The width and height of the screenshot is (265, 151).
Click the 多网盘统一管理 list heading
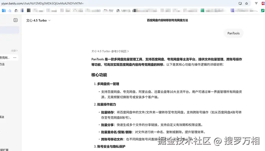click(x=108, y=84)
